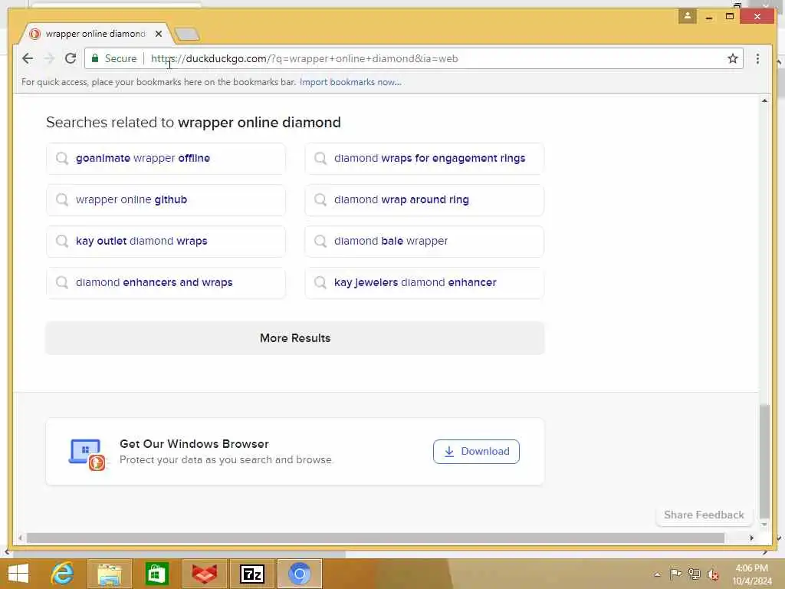
Task: Click 'Import bookmarks now...' link
Action: (350, 82)
